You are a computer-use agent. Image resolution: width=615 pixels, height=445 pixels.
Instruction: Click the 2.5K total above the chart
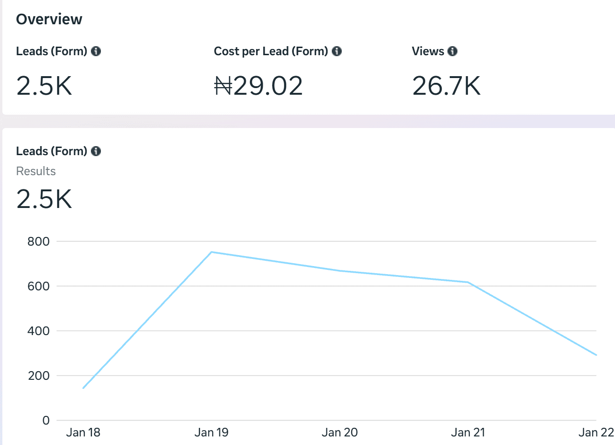(x=44, y=200)
